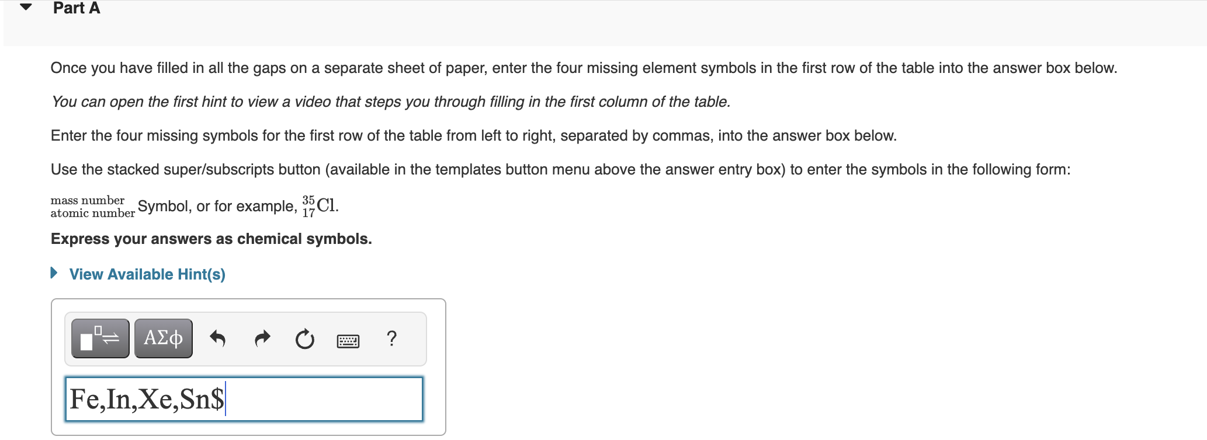Viewport: 1207px width, 440px height.
Task: Undo the last equation edit
Action: (218, 338)
